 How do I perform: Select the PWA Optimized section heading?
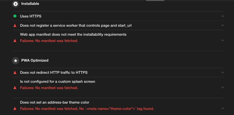point(35,60)
